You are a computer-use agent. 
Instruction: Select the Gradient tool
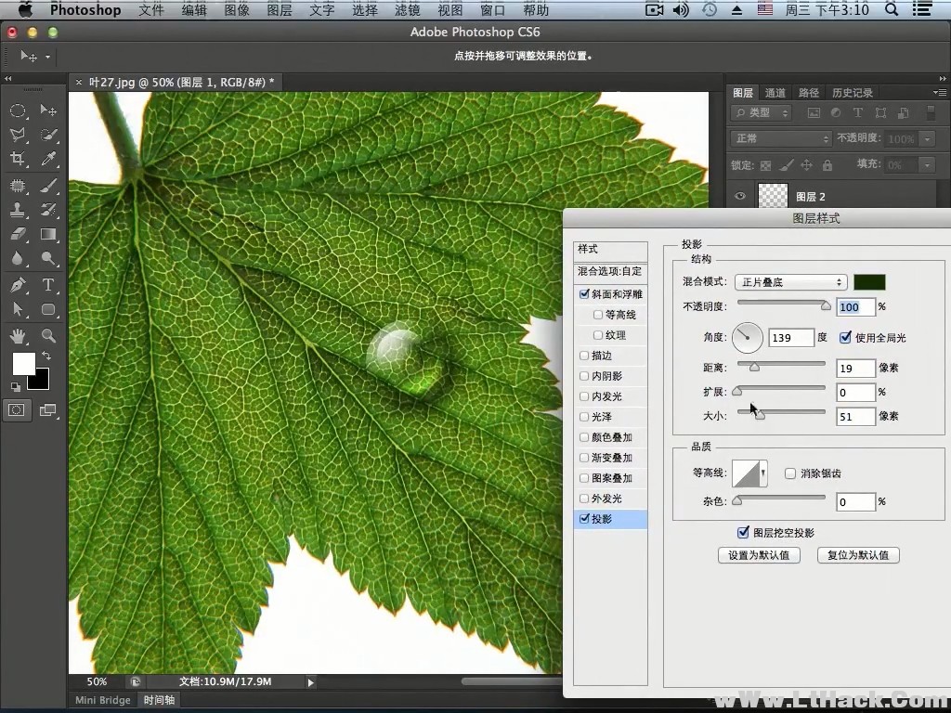pos(48,234)
